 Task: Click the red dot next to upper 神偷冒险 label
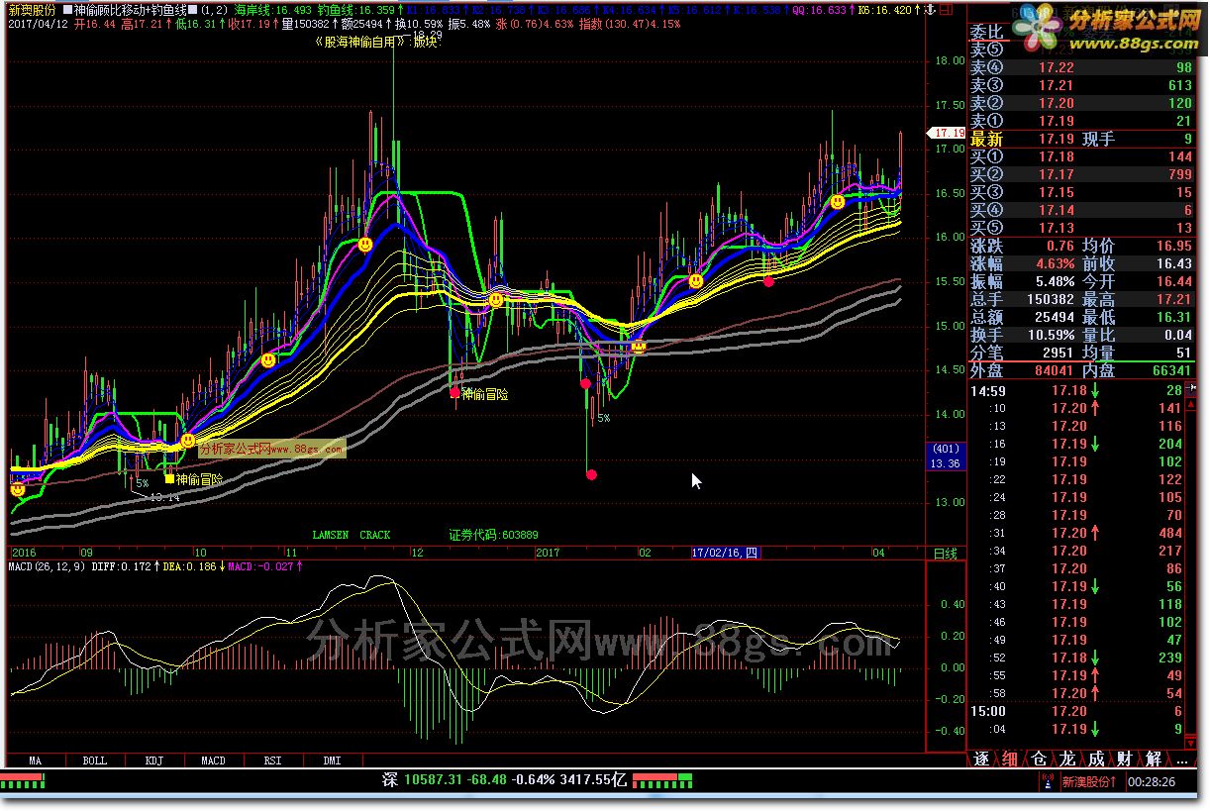pyautogui.click(x=454, y=392)
